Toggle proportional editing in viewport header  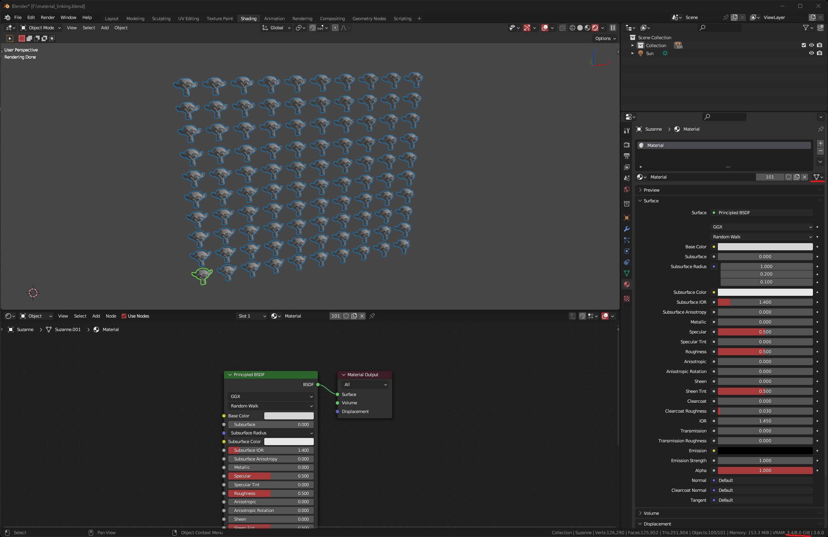tap(335, 28)
